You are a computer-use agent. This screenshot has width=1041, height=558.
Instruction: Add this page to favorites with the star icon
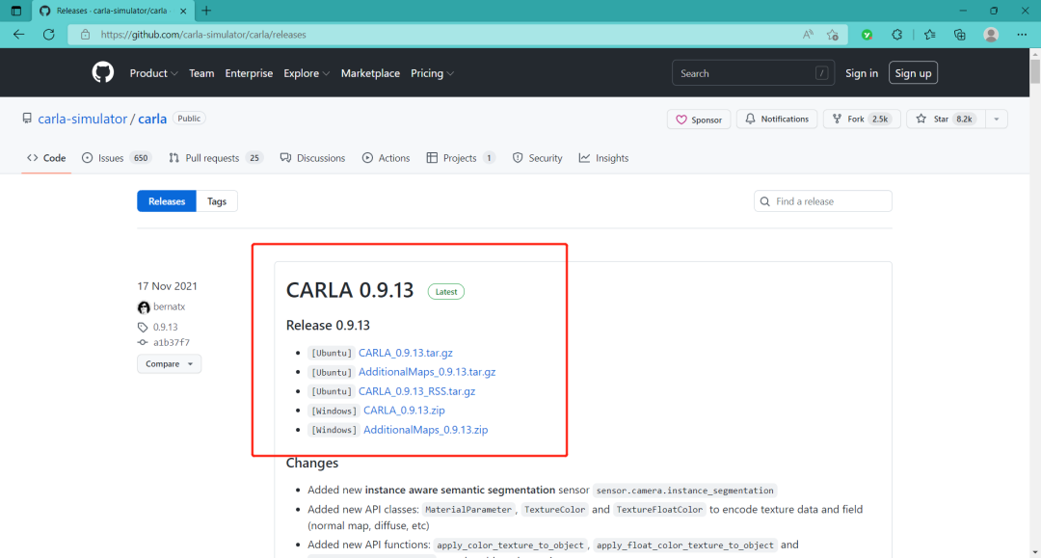click(833, 35)
